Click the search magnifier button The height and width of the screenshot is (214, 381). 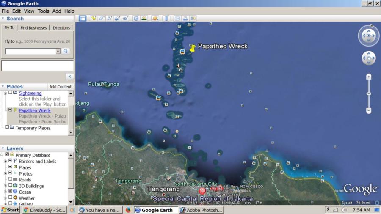(65, 51)
